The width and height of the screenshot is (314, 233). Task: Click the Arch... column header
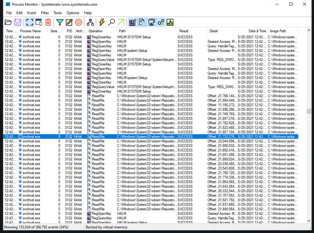click(80, 31)
